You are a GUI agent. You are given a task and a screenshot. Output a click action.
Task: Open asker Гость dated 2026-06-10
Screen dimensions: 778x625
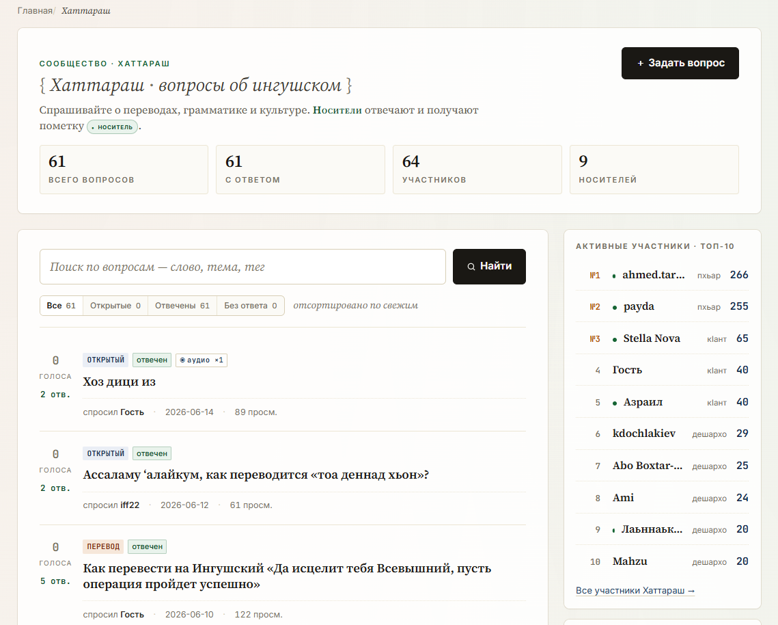[x=132, y=615]
